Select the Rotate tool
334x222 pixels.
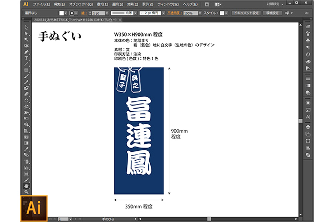click(27, 100)
